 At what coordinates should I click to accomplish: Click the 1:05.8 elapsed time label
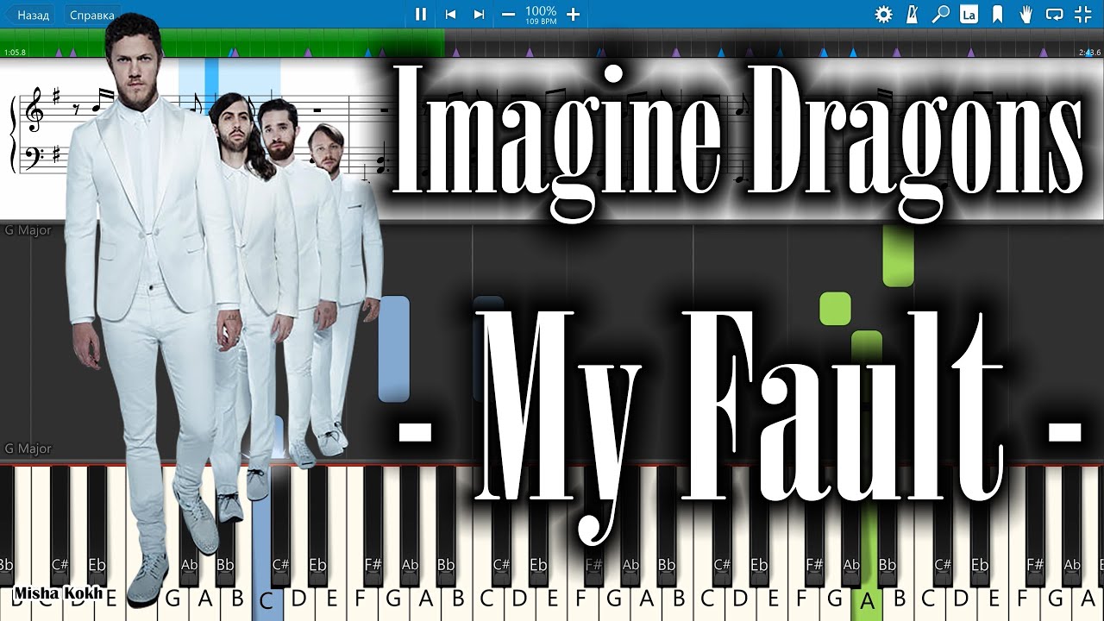15,53
